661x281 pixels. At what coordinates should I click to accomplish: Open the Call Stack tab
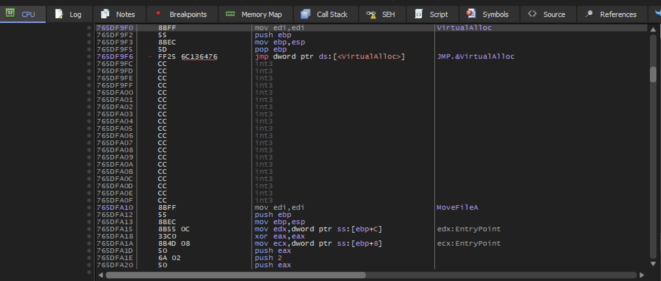[x=326, y=14]
